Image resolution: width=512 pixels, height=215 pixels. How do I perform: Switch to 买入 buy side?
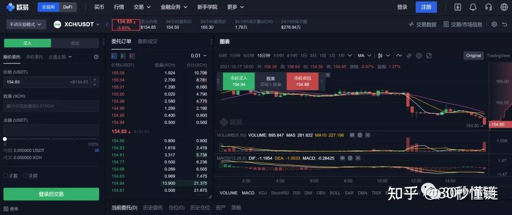27,43
